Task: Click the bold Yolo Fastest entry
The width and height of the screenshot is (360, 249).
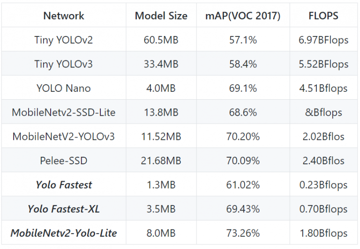Action: pos(64,185)
